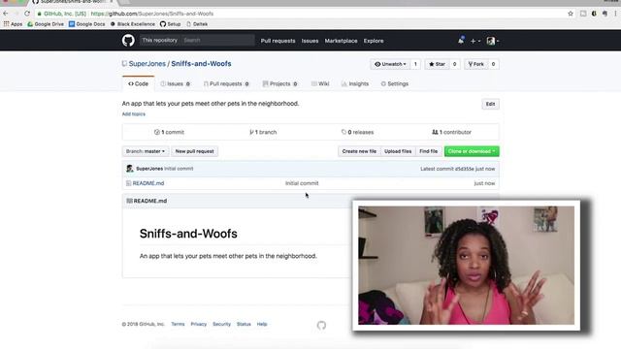Switch to the Issues tab
This screenshot has width=621, height=349.
coord(175,84)
